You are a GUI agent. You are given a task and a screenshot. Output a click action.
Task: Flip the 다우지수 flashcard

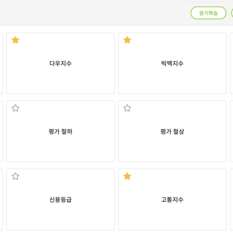[61, 63]
